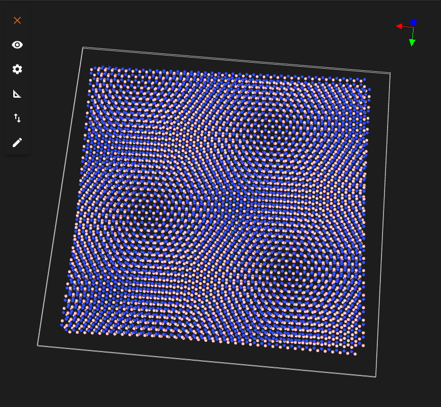
Task: Select the measurement triangle tool
Action: coord(17,94)
